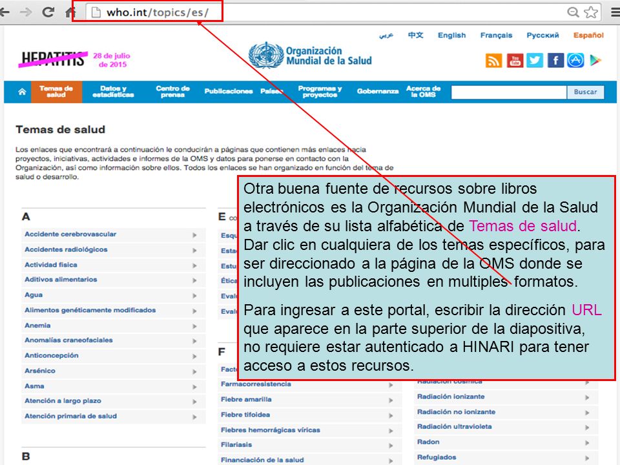This screenshot has height=465, width=620.
Task: Click the Organización Mundial de la Salud logo
Action: 311,56
